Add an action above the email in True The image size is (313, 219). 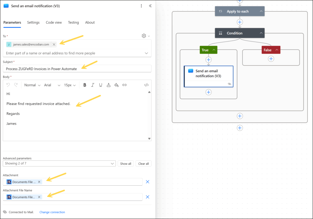pyautogui.click(x=208, y=60)
